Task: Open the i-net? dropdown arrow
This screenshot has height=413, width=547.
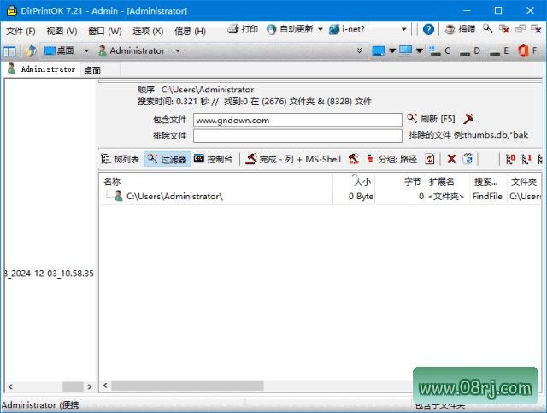Action: [x=403, y=29]
